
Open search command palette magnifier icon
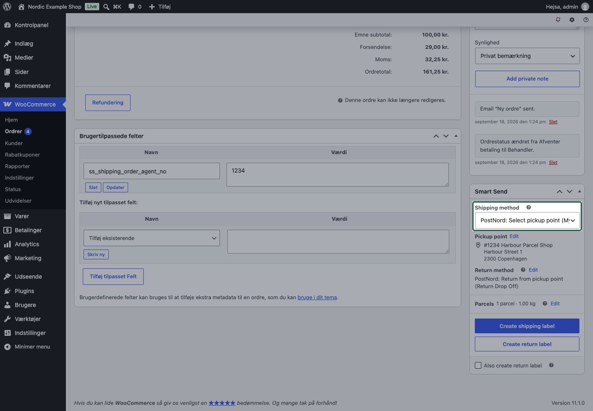(x=106, y=7)
